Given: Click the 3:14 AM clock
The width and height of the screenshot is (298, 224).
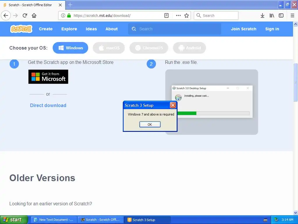Looking at the screenshot, I should 288,220.
